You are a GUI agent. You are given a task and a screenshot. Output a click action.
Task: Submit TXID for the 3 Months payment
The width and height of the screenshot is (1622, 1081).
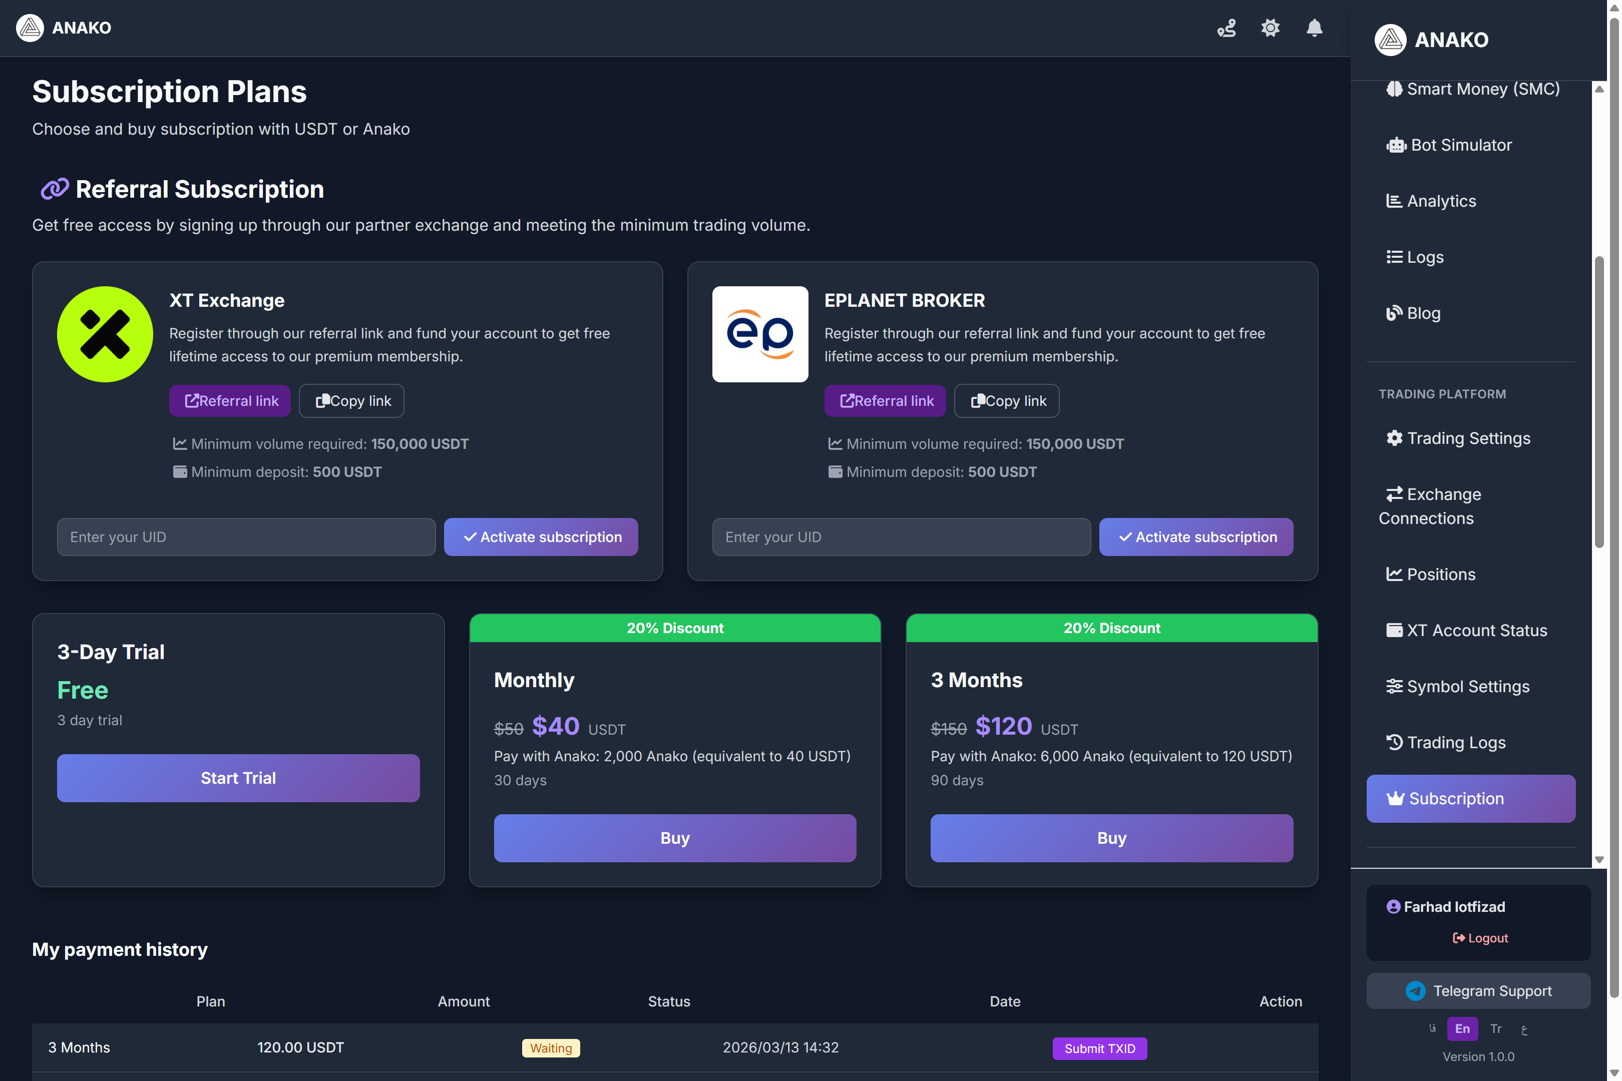[x=1099, y=1048]
